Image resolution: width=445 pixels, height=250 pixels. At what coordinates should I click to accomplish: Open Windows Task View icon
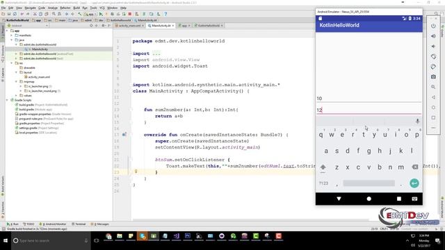97,240
